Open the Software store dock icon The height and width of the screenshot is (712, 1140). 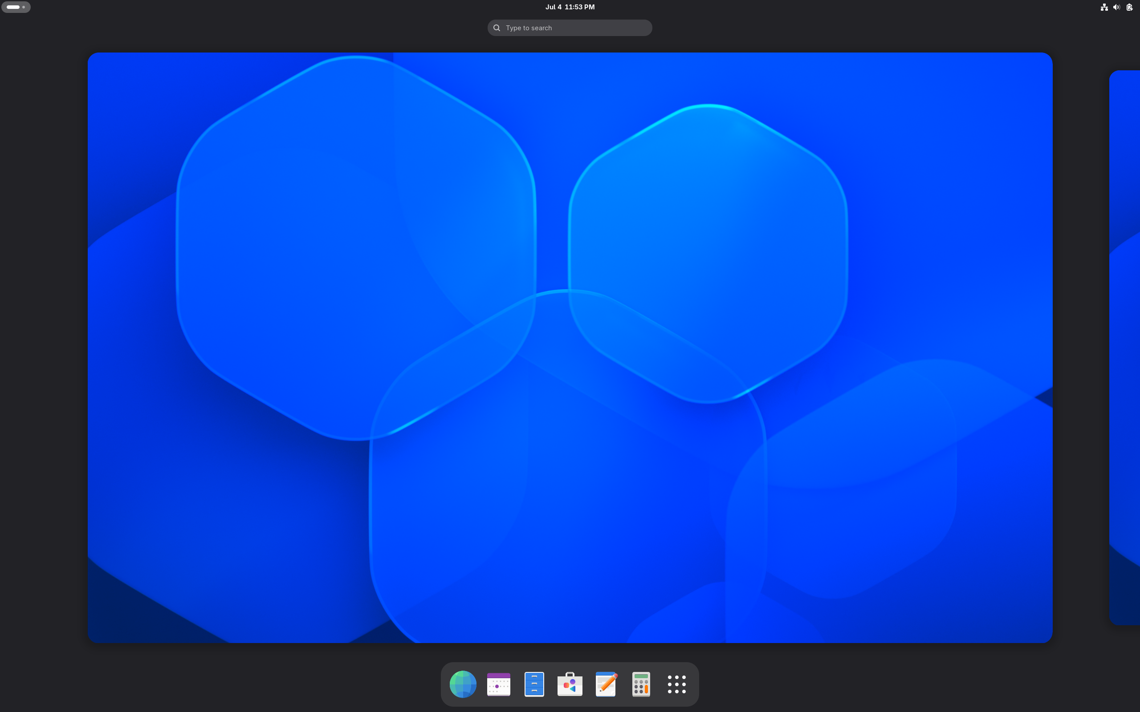(x=570, y=684)
